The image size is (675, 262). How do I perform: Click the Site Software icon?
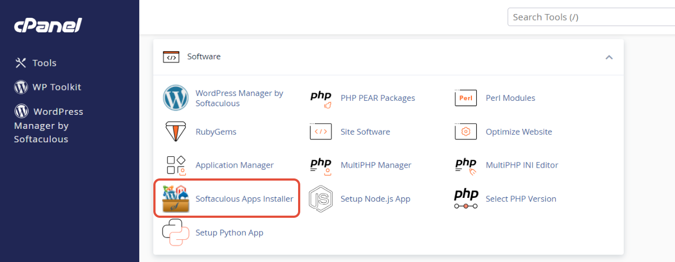tap(321, 132)
